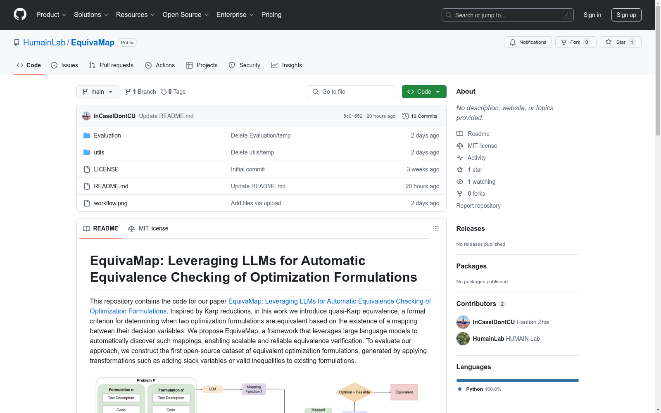Switch to the Issues tab
The height and width of the screenshot is (413, 661).
pyautogui.click(x=64, y=65)
